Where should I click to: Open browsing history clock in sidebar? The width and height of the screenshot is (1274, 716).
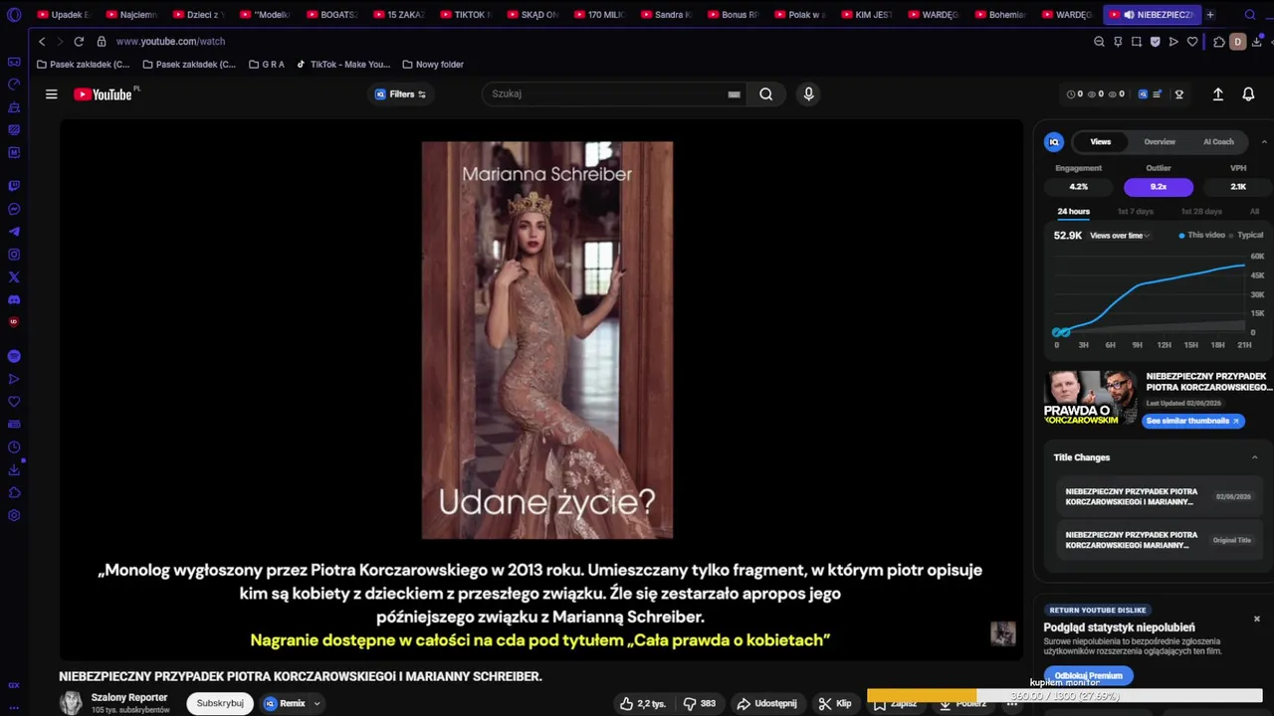14,447
